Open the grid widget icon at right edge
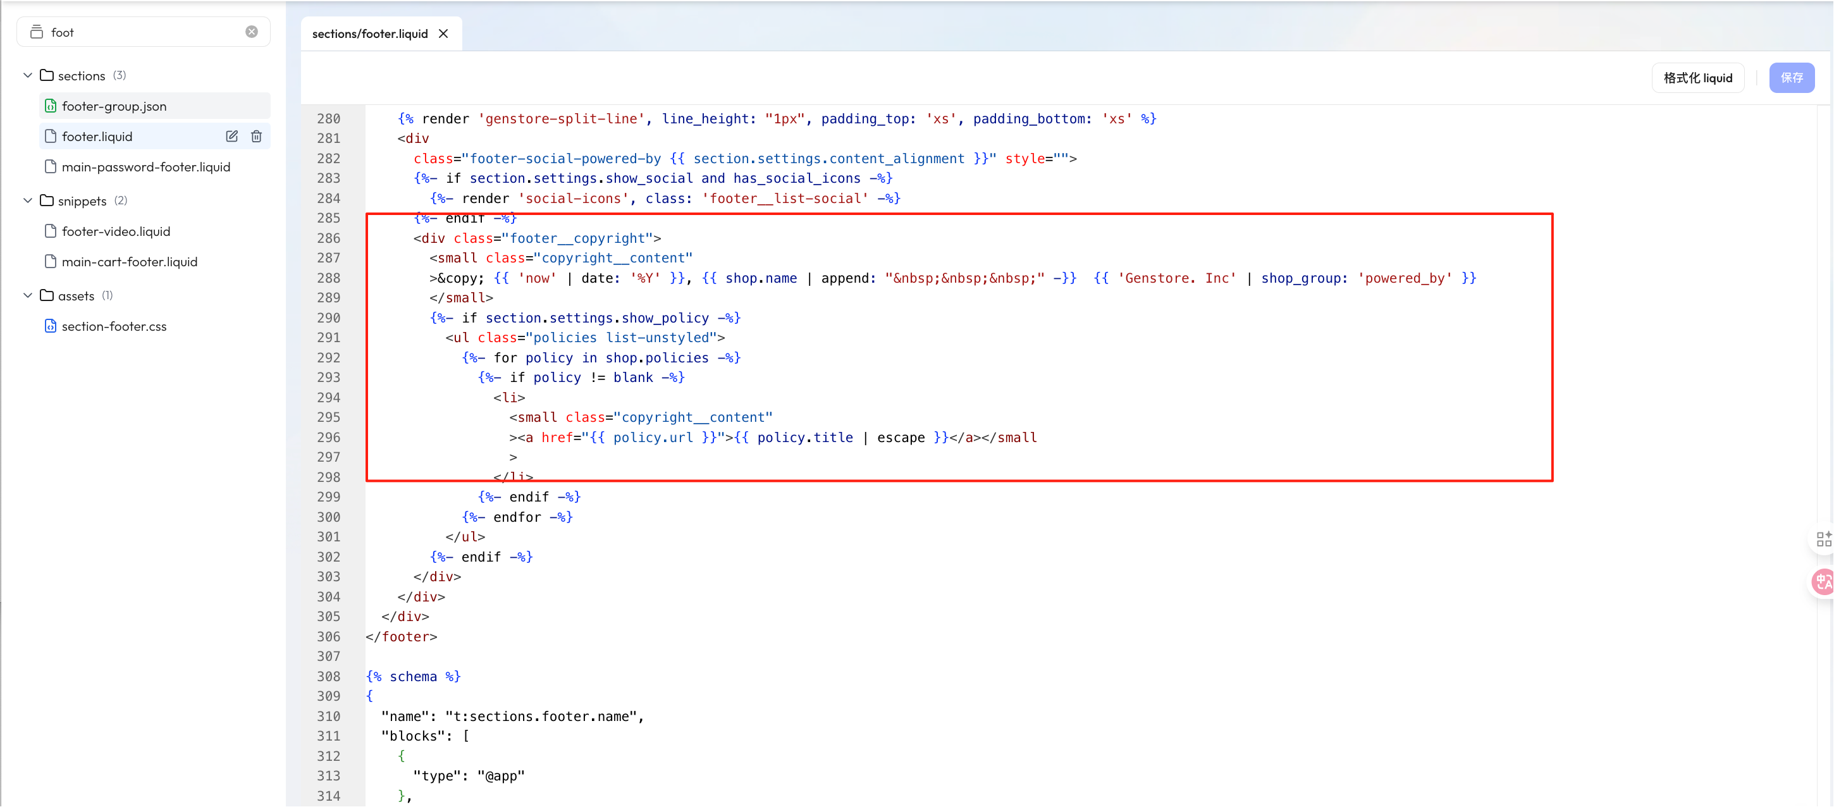The height and width of the screenshot is (807, 1834). [1823, 539]
